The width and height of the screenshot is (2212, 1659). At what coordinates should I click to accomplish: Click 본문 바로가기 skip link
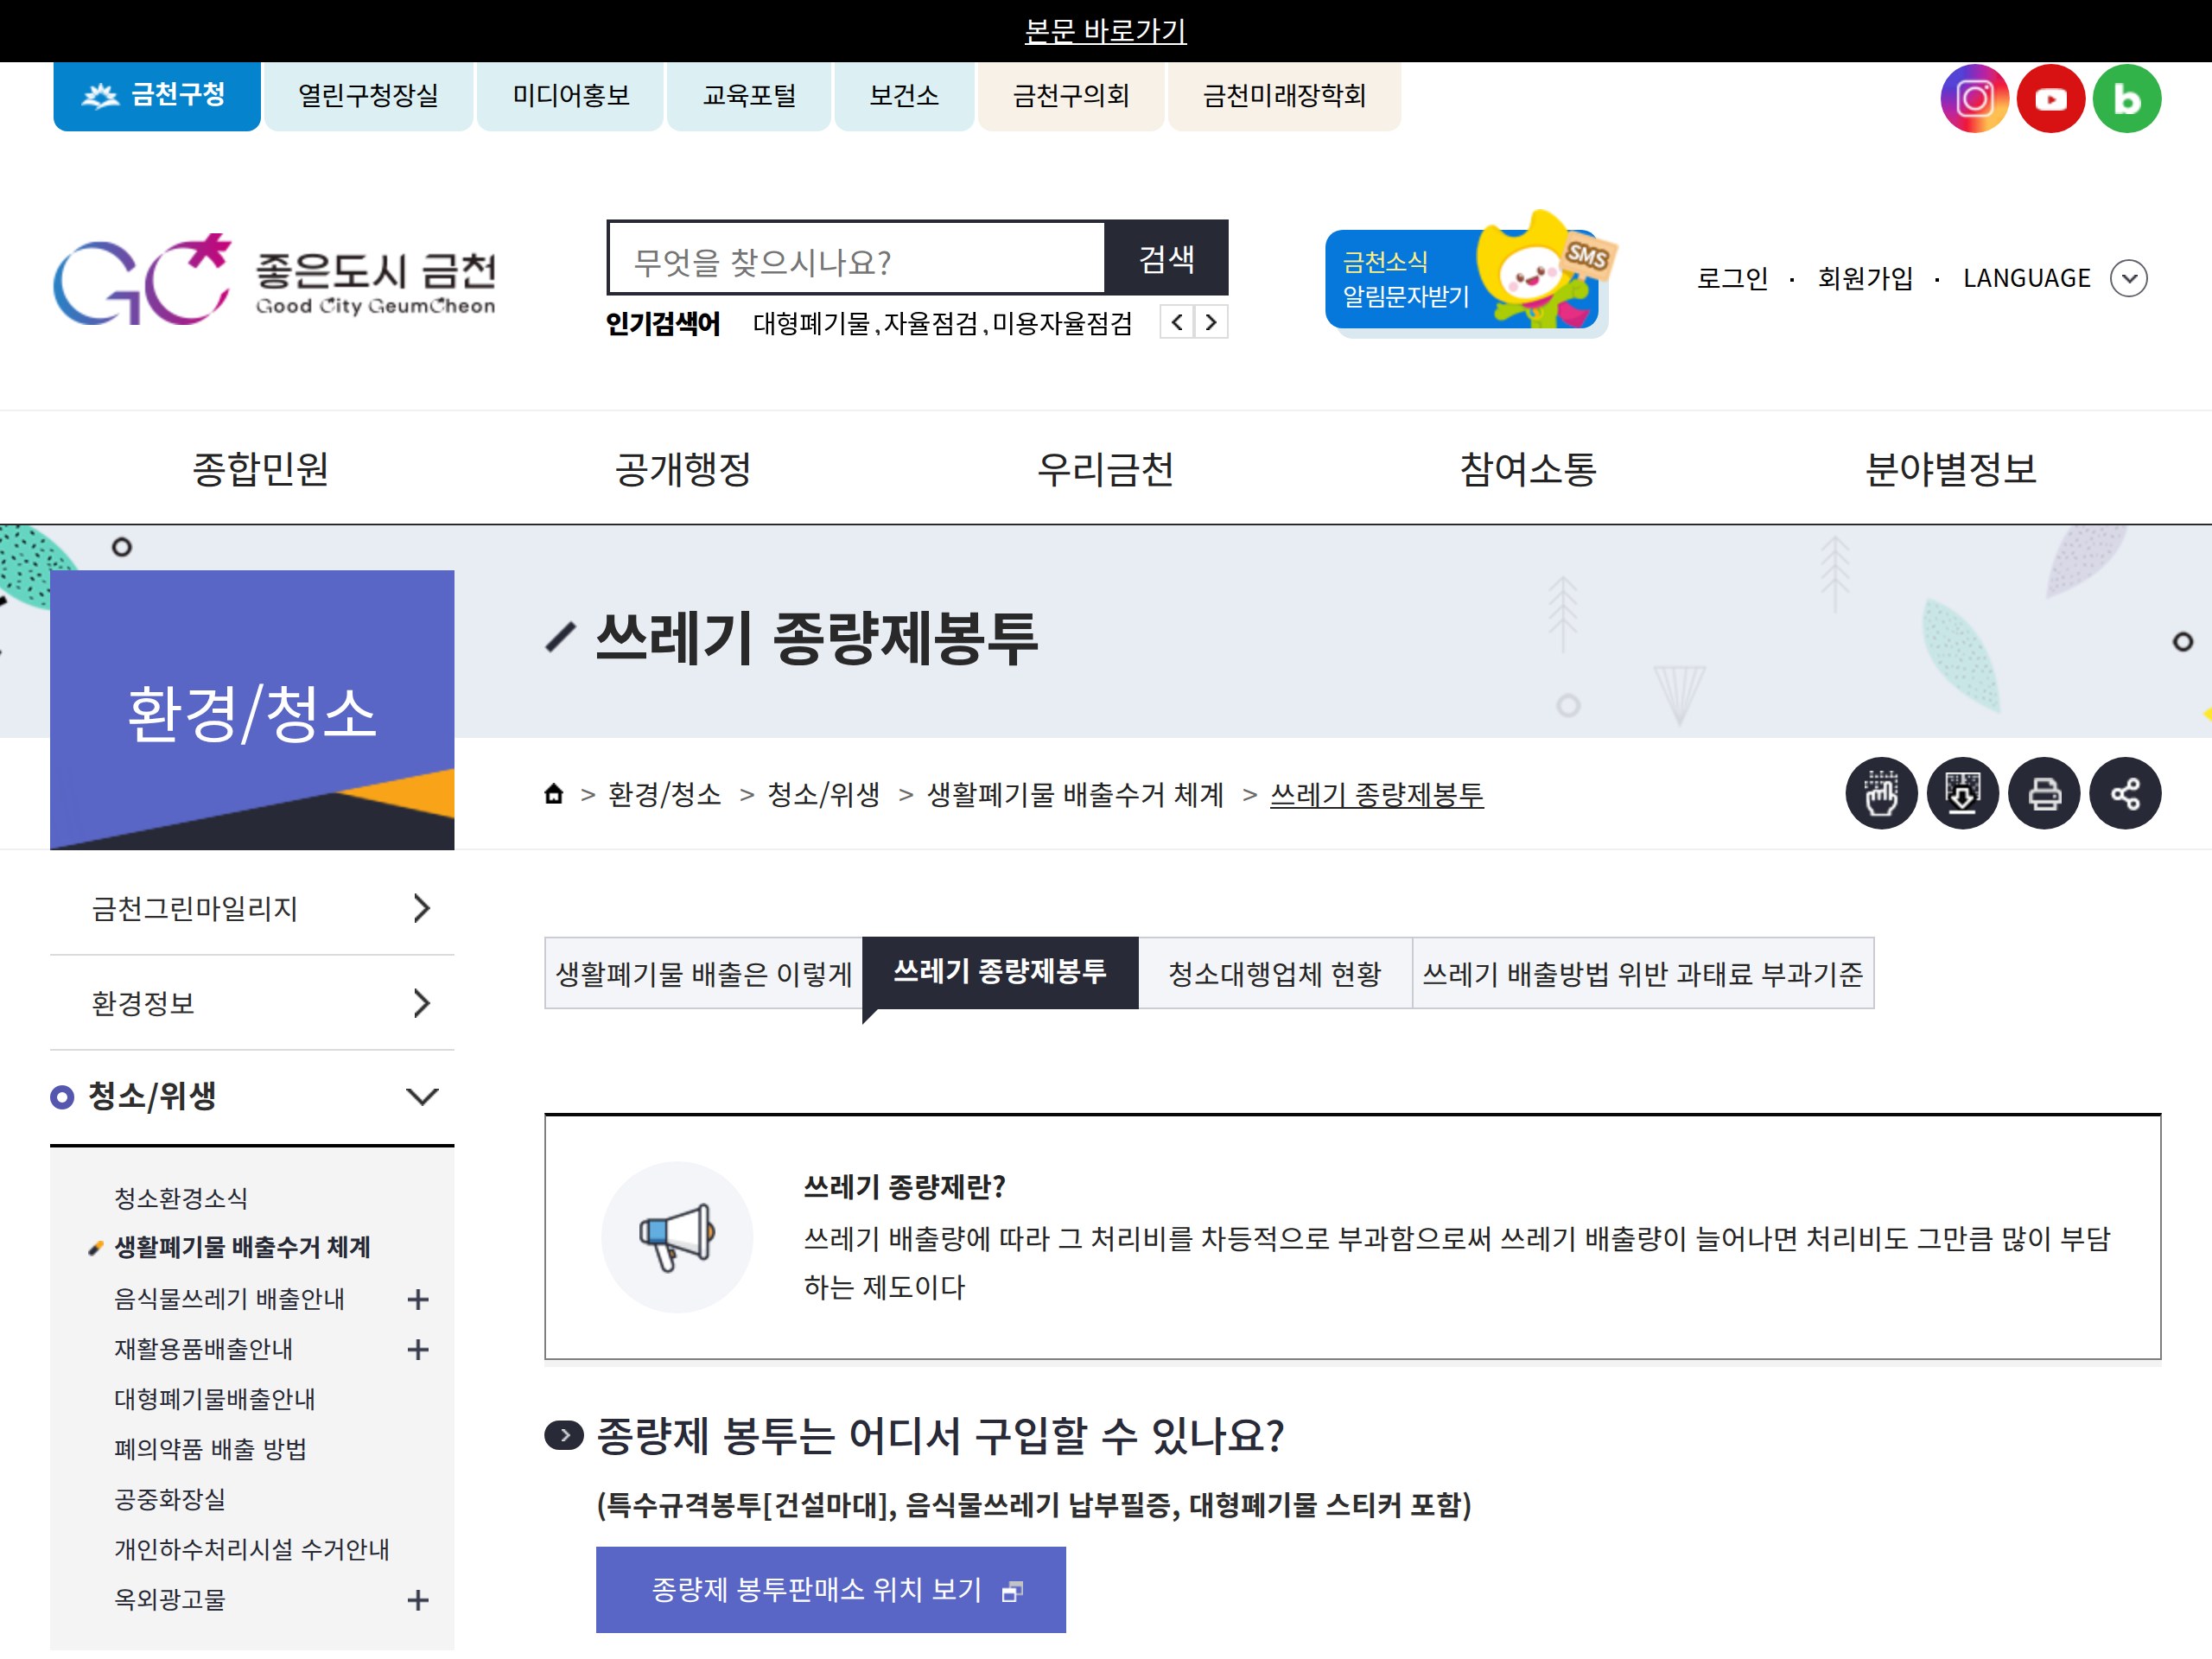[1105, 31]
